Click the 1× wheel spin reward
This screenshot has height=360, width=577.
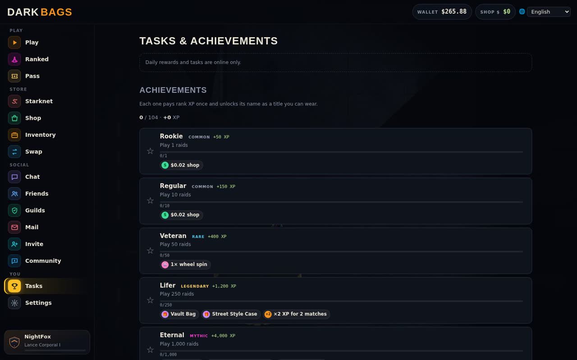click(185, 265)
